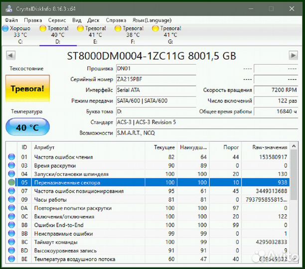305x269 pixels.
Task: Click green status circle of attribute 05
Action: [11, 182]
